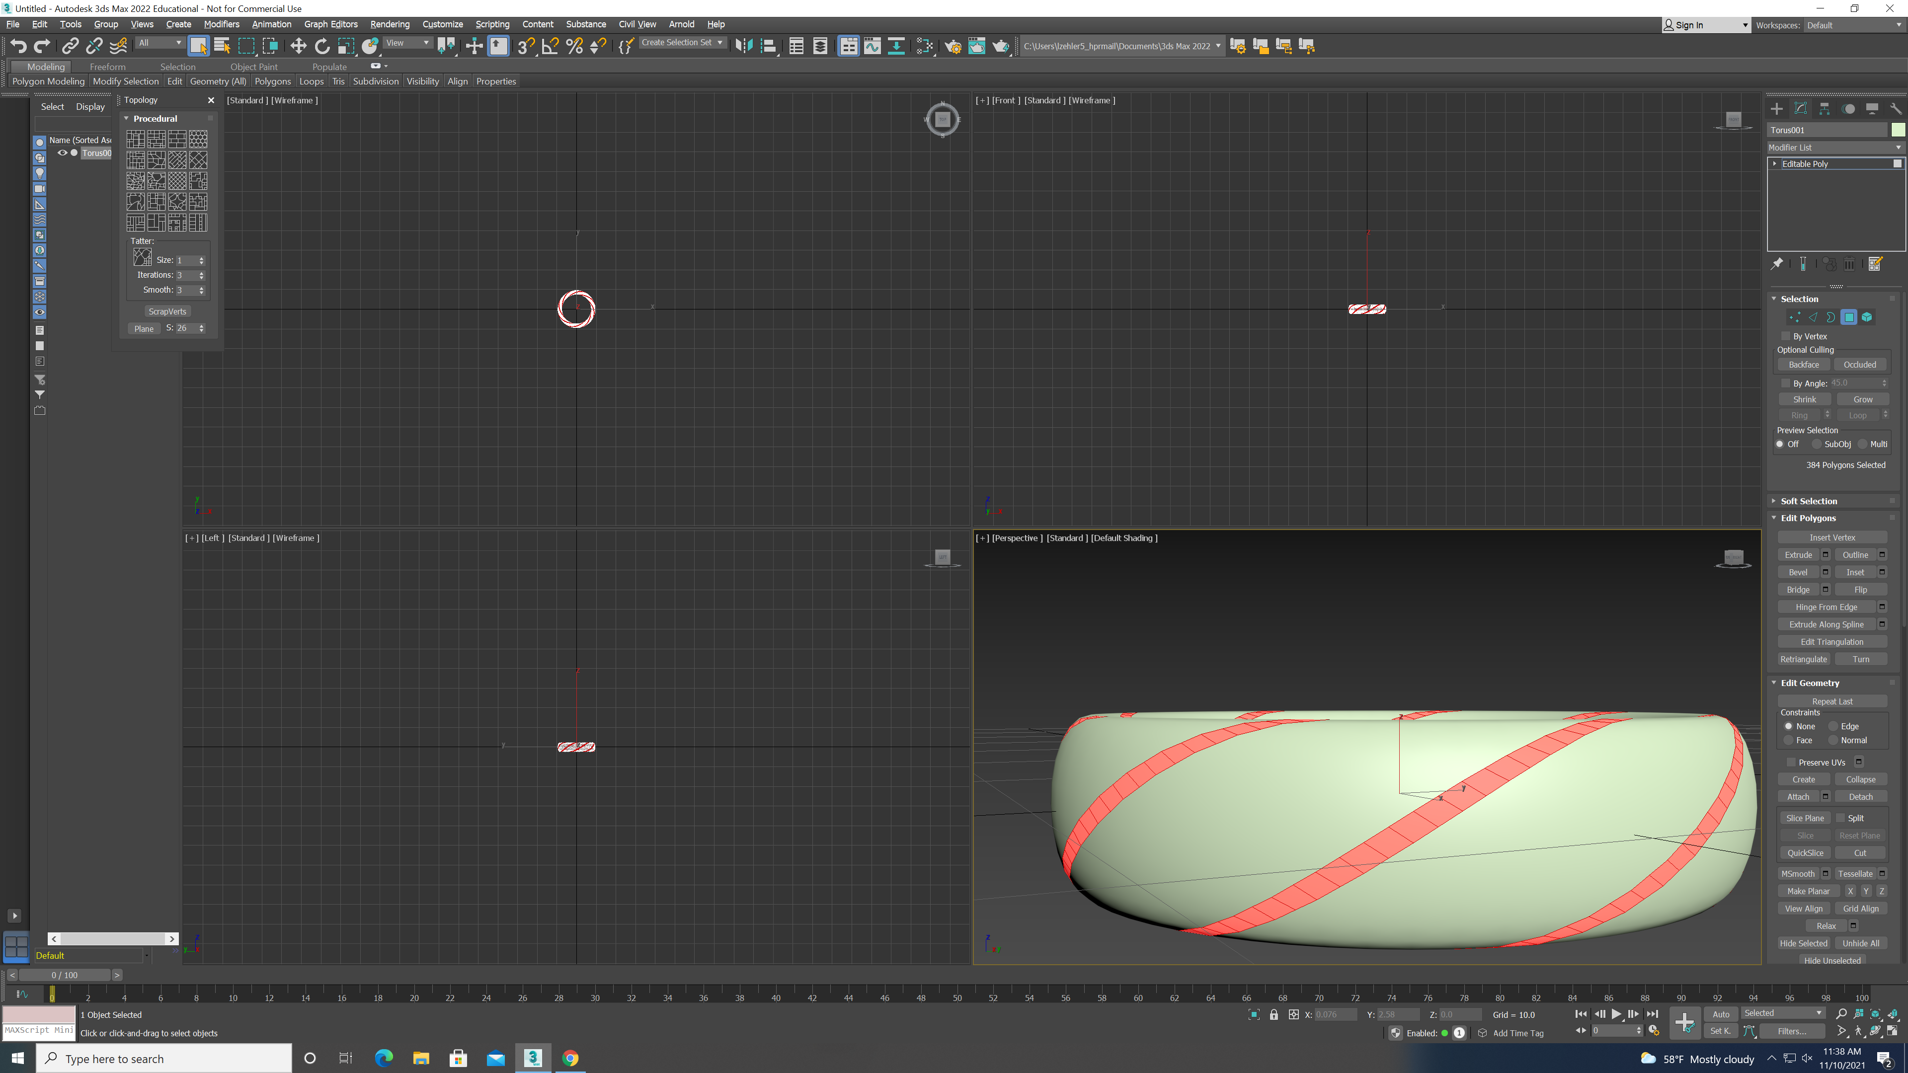The image size is (1908, 1073).
Task: Open Google Chrome from the taskbar
Action: click(570, 1058)
